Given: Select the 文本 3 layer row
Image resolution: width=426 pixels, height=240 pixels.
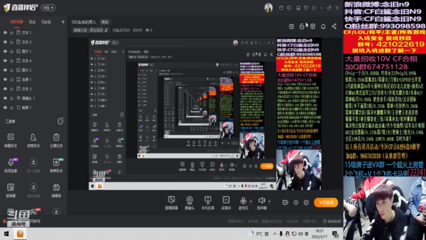Looking at the screenshot, I should [x=34, y=89].
